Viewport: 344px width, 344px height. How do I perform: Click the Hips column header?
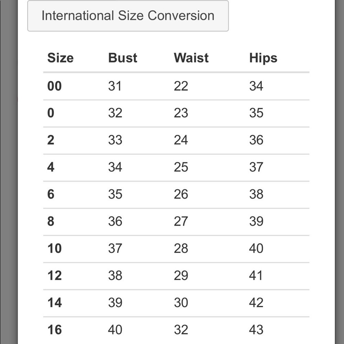pyautogui.click(x=263, y=58)
